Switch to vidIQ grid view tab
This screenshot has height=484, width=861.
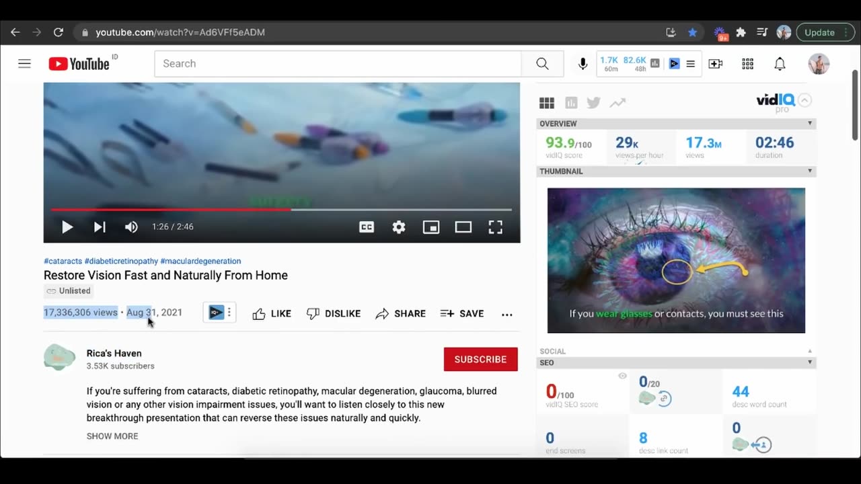coord(547,103)
